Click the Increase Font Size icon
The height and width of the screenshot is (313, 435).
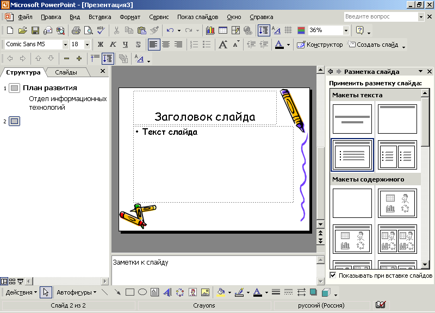coord(223,45)
